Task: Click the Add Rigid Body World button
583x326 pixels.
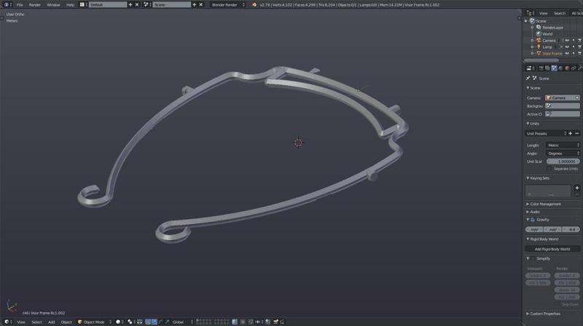Action: coord(552,249)
